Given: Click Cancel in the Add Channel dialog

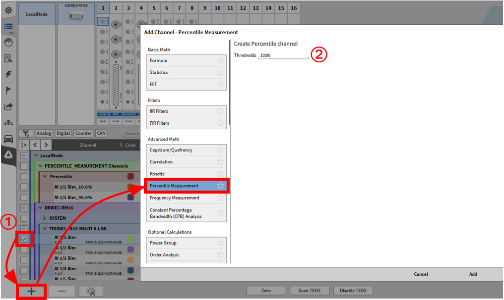Looking at the screenshot, I should pyautogui.click(x=421, y=274).
